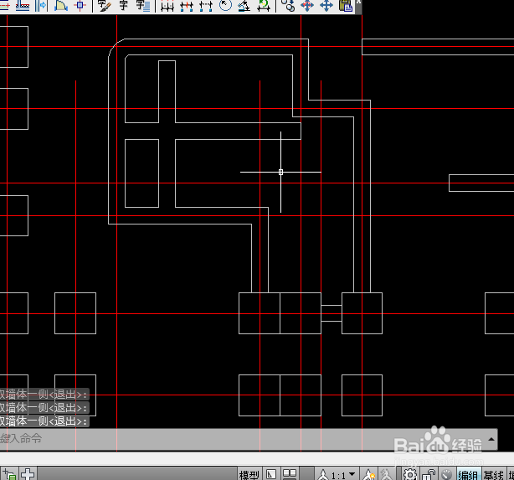Switch to 模型 model space
This screenshot has height=480, width=514.
tap(249, 475)
